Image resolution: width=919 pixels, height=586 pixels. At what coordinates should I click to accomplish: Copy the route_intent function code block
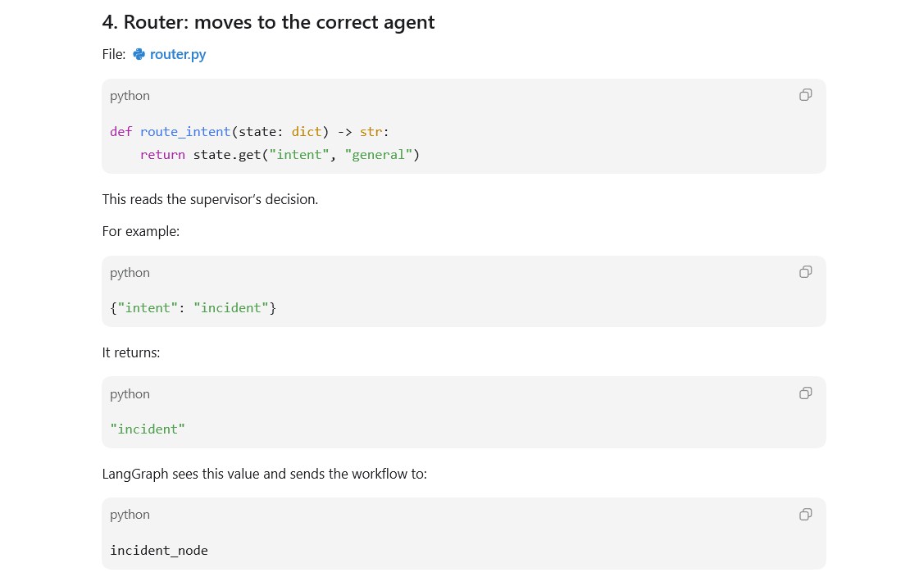pos(805,95)
